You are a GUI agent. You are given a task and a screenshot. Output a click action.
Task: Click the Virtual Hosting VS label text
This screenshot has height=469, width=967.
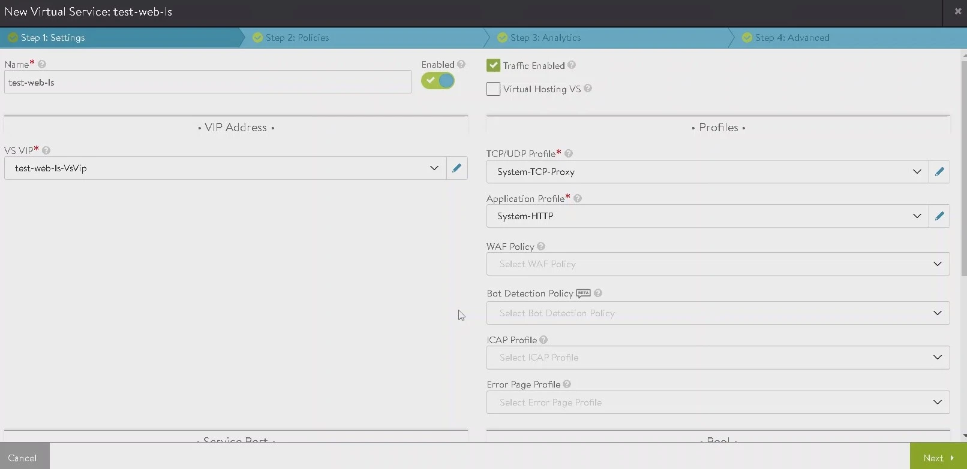pos(542,89)
